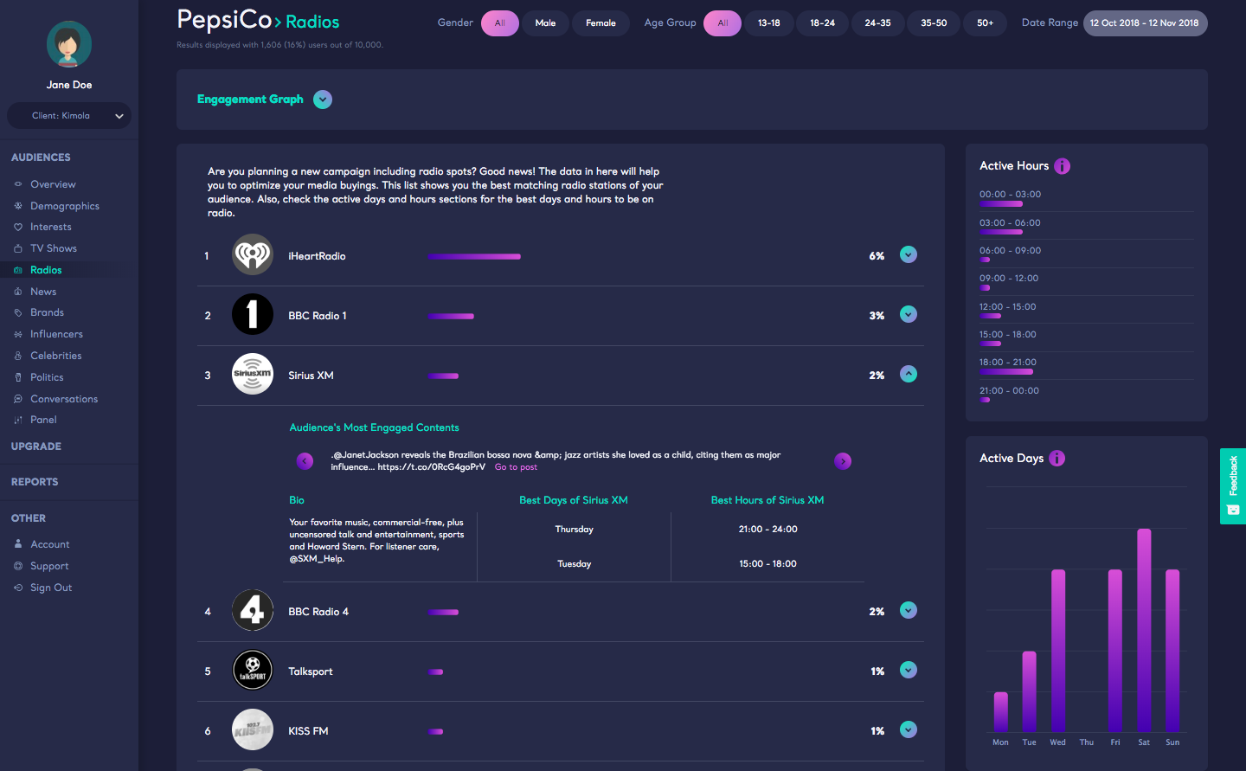The image size is (1246, 771).
Task: Click the KISS FM station logo
Action: pyautogui.click(x=253, y=729)
